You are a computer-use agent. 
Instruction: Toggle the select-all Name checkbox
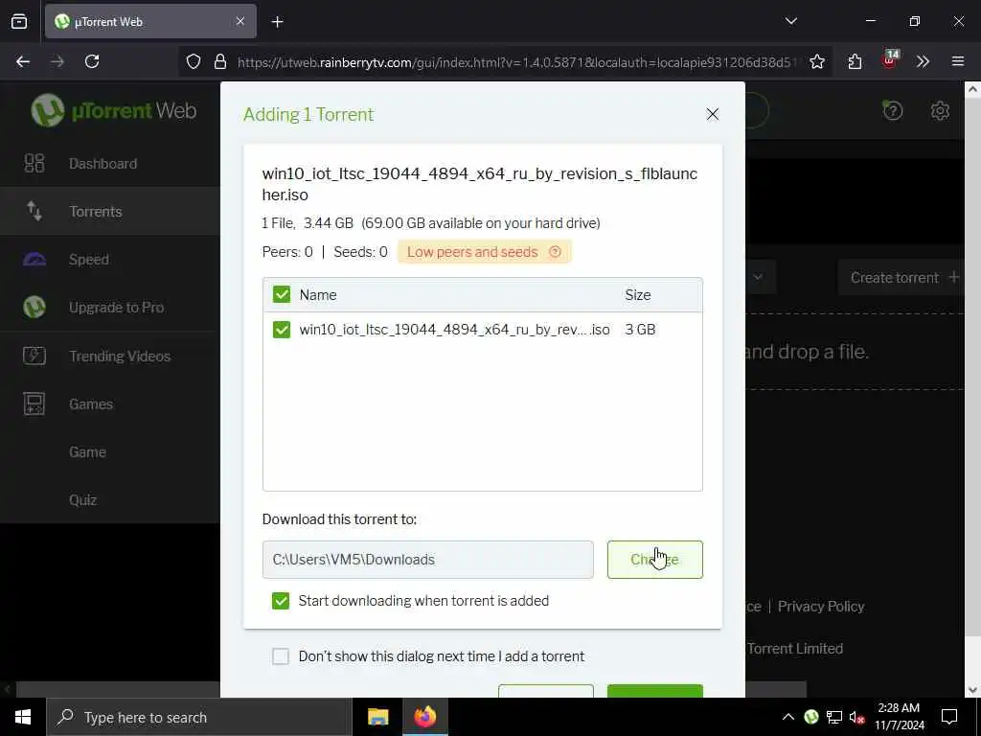pyautogui.click(x=282, y=295)
